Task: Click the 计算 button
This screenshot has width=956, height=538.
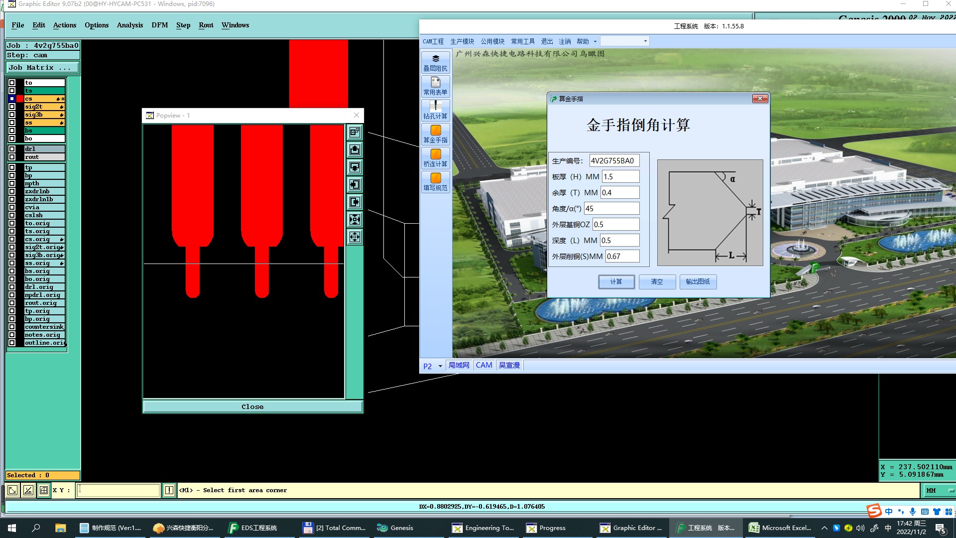Action: pyautogui.click(x=616, y=281)
